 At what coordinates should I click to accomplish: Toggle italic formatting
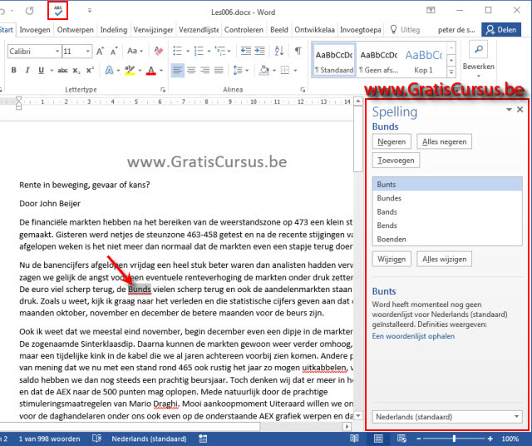(x=27, y=71)
